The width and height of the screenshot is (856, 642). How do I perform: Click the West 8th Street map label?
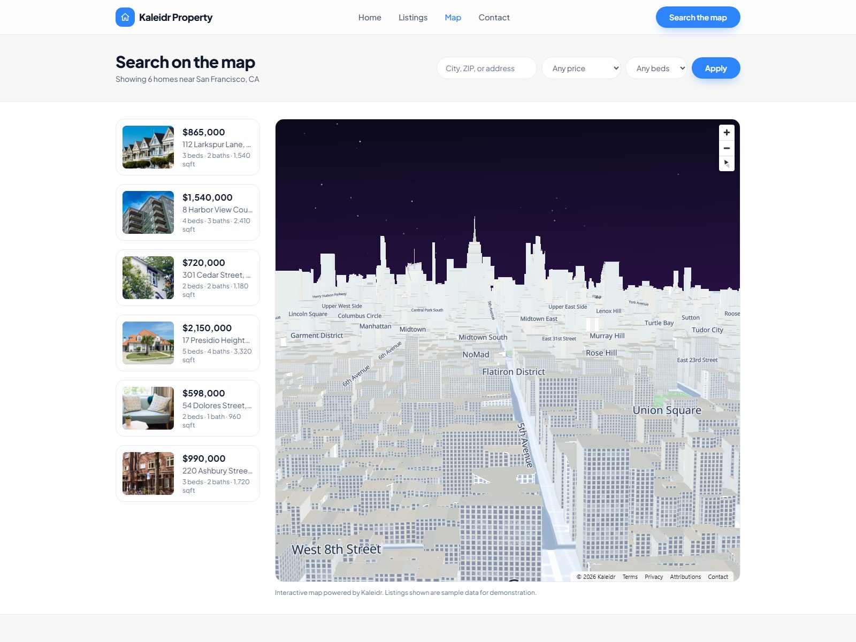(336, 549)
